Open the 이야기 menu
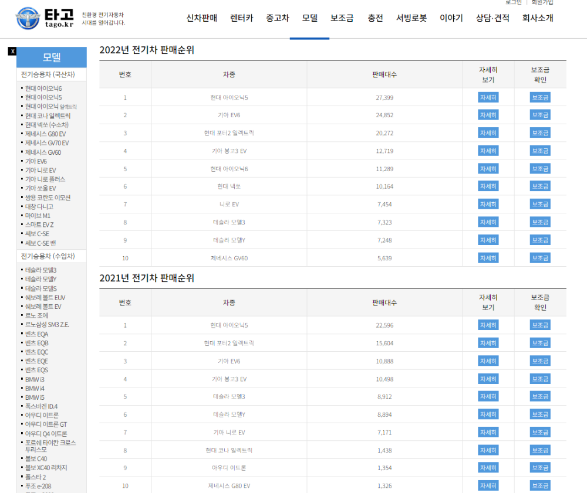Image resolution: width=587 pixels, height=493 pixels. tap(451, 18)
